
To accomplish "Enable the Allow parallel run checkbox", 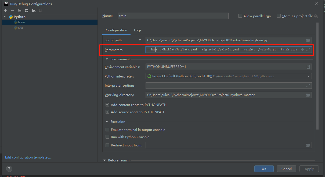I will point(240,16).
